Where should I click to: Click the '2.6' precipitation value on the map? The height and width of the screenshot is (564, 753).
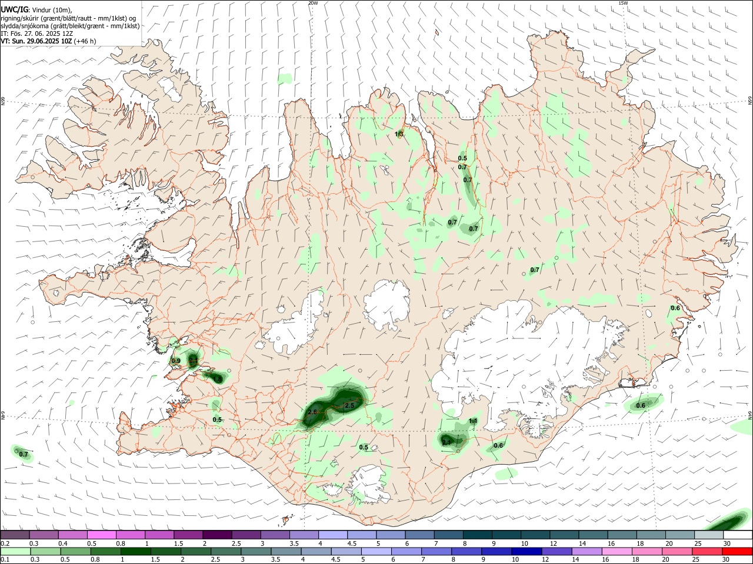click(312, 412)
